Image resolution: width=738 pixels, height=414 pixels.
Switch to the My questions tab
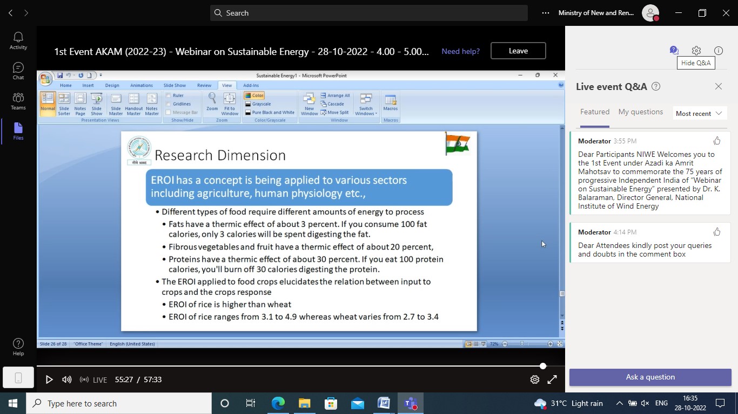640,112
